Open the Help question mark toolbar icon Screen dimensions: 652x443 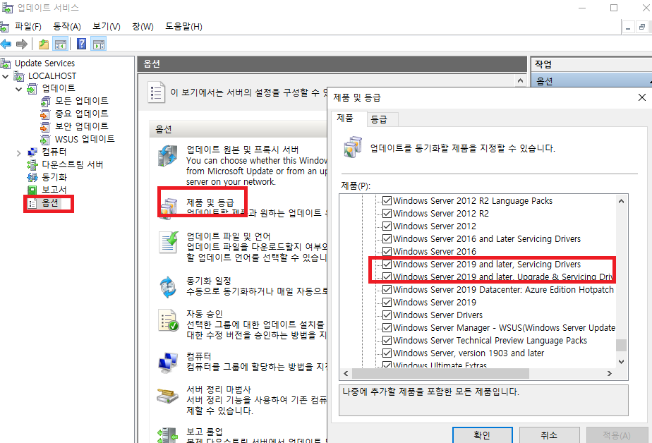coord(82,44)
